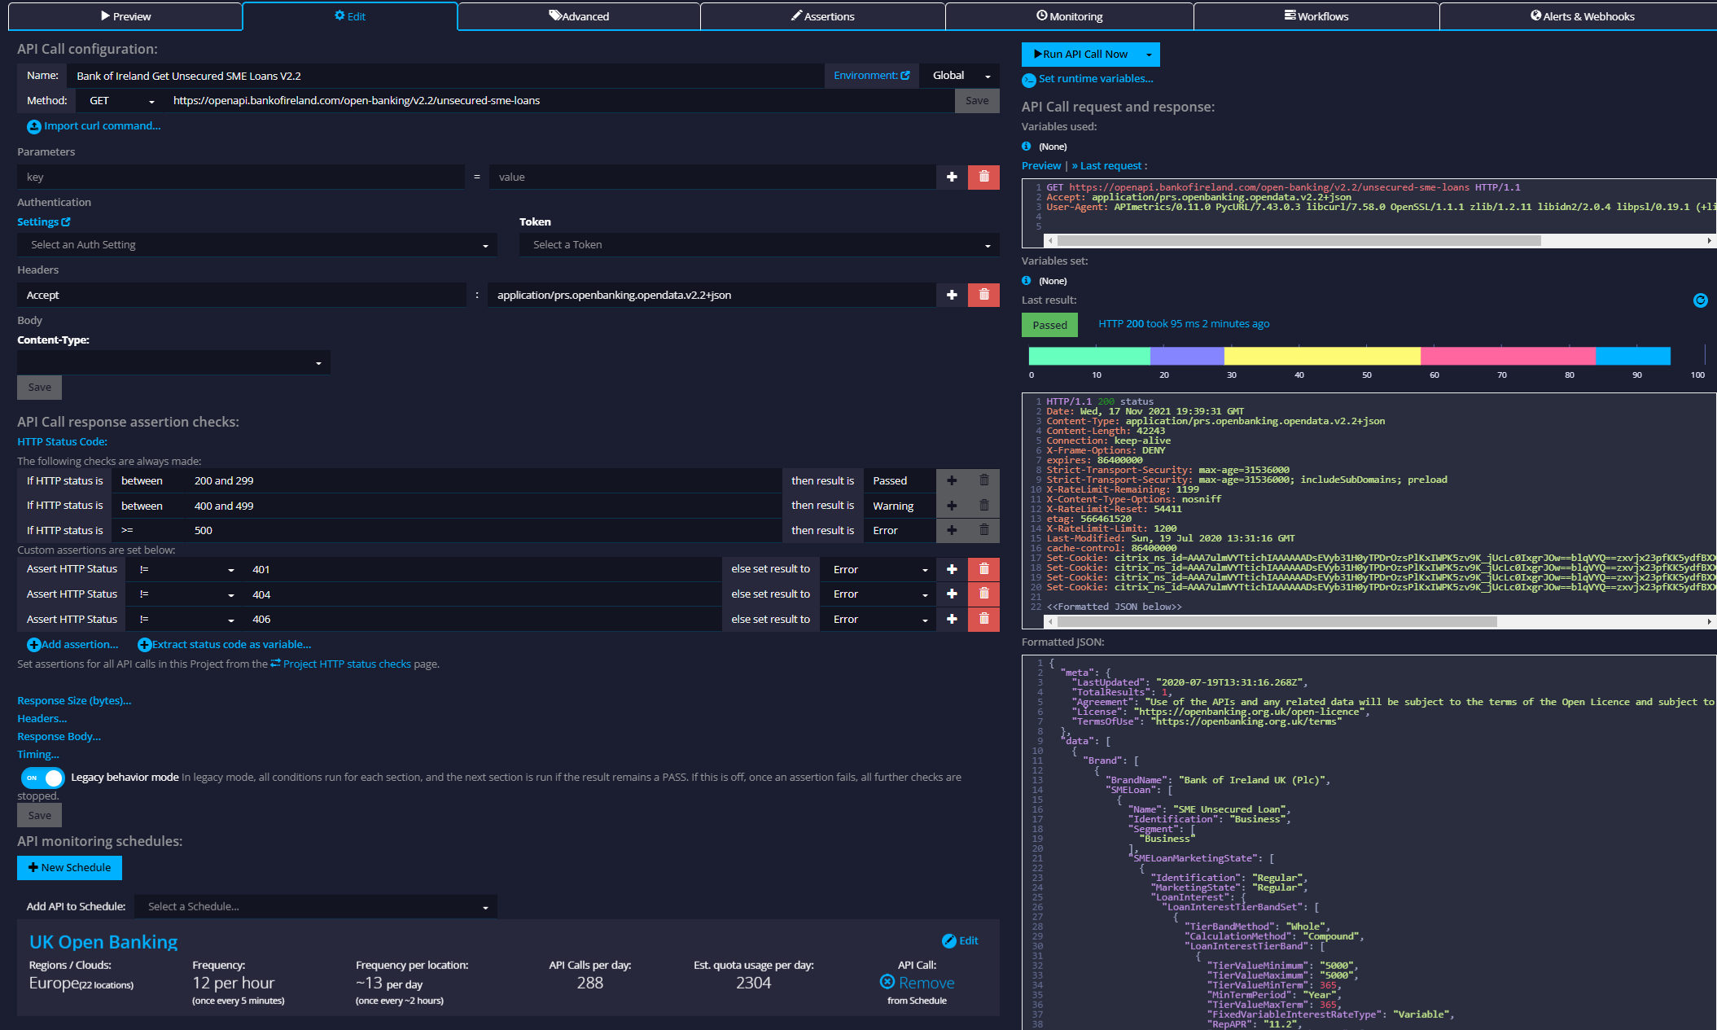Add row after the 401 status assertion

click(952, 569)
